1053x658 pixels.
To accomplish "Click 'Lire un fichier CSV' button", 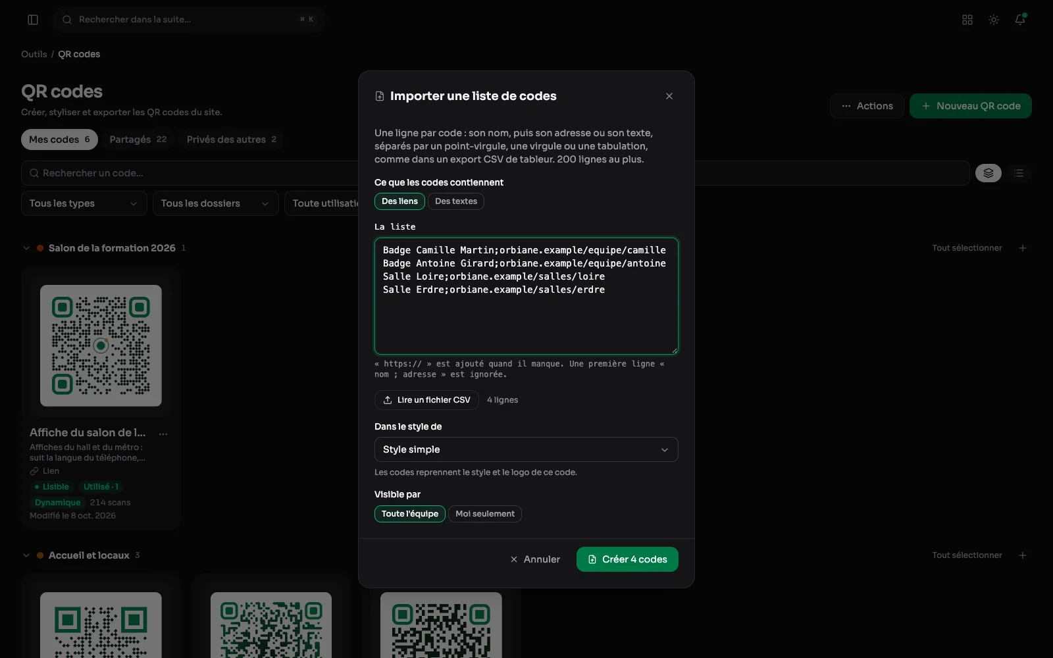I will tap(427, 400).
